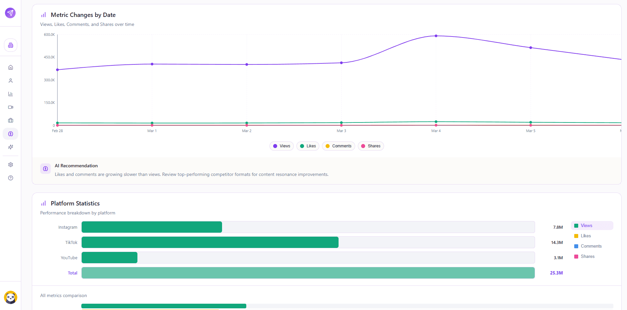This screenshot has width=627, height=310.
Task: Toggle Likes series in chart legend
Action: [308, 146]
